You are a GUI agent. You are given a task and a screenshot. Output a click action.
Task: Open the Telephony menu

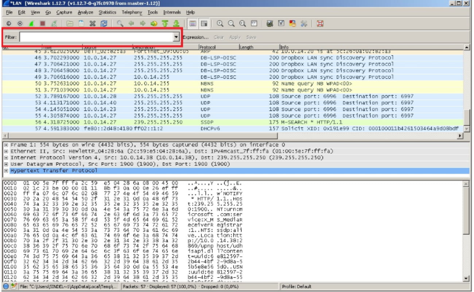point(132,12)
